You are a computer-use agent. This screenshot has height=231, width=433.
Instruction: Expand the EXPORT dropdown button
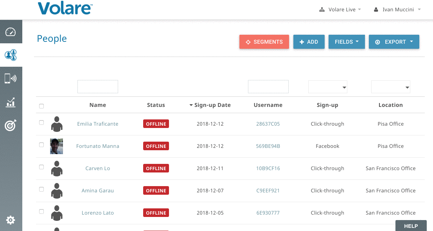[394, 42]
